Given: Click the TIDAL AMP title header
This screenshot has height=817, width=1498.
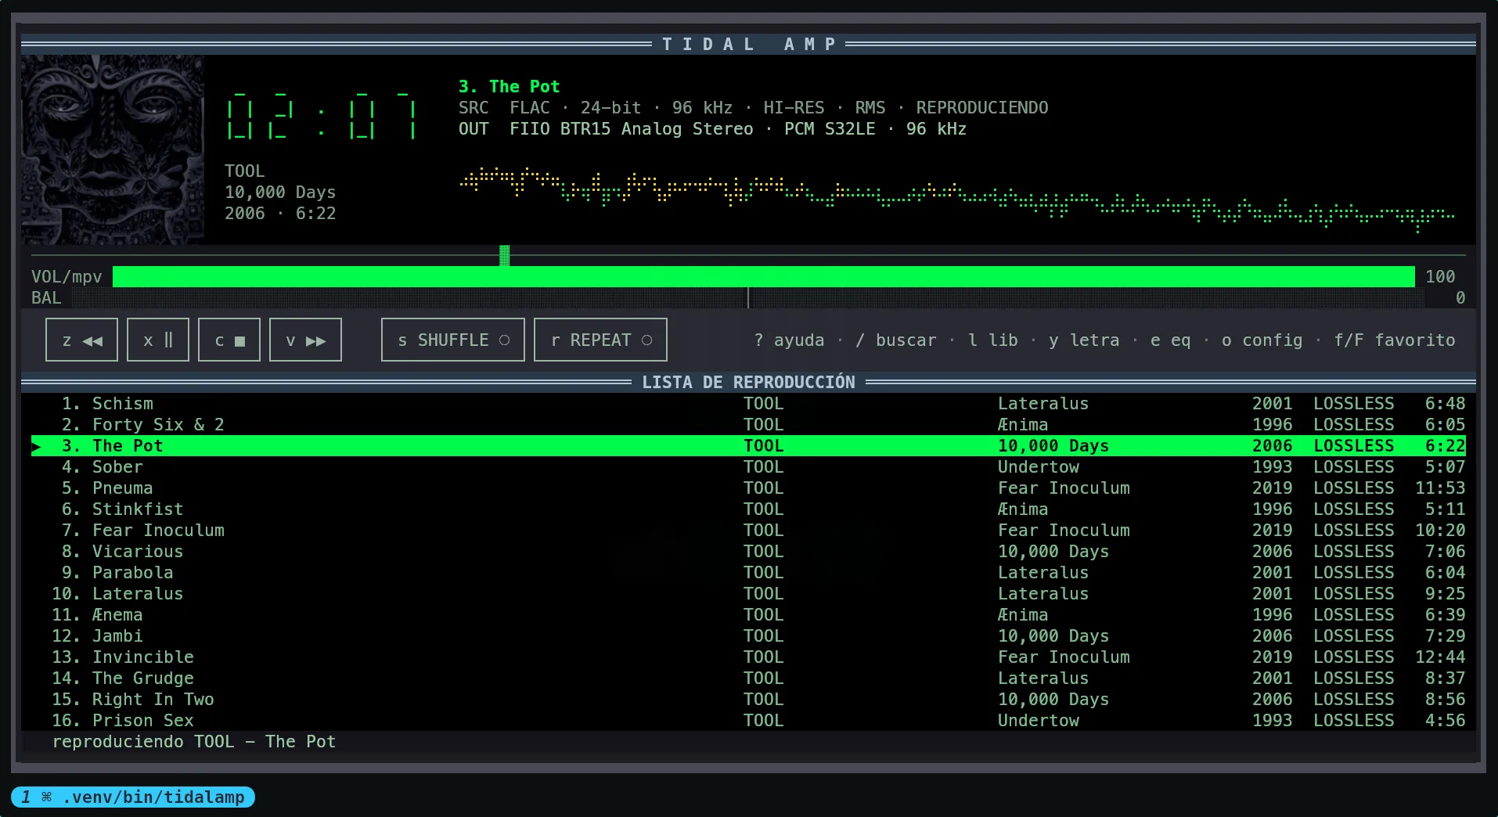Looking at the screenshot, I should [748, 44].
